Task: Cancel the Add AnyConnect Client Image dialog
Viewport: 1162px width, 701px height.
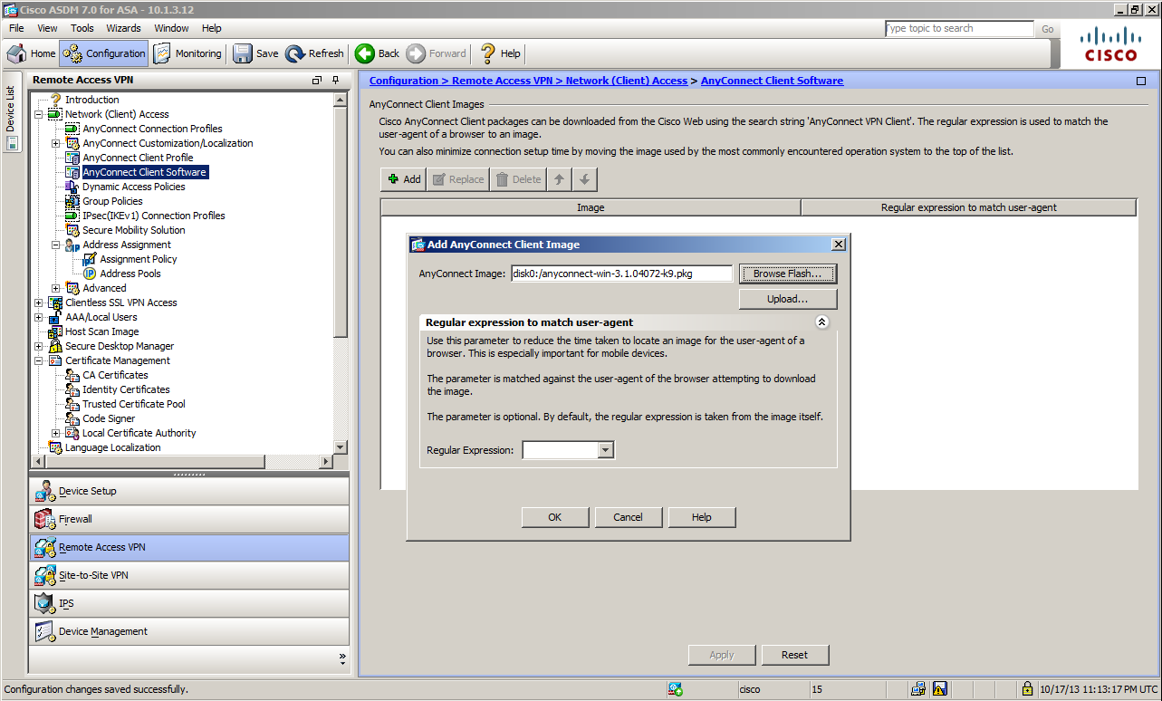Action: click(628, 517)
